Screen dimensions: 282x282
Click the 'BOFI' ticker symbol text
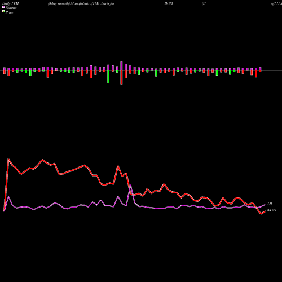click(x=169, y=3)
